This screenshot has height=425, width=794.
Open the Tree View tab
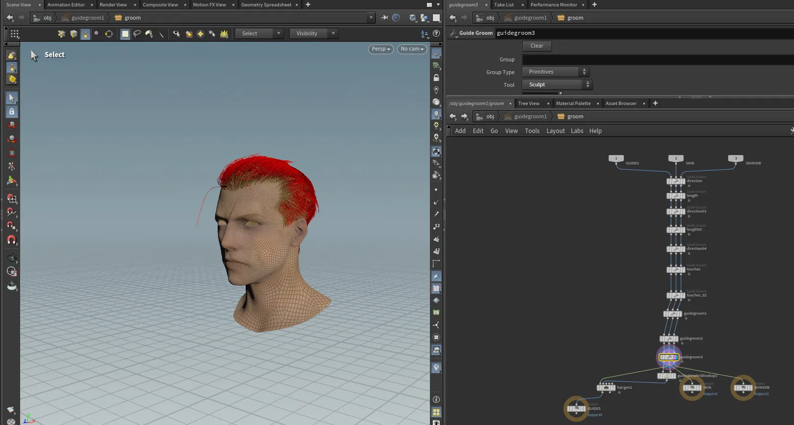(x=529, y=103)
